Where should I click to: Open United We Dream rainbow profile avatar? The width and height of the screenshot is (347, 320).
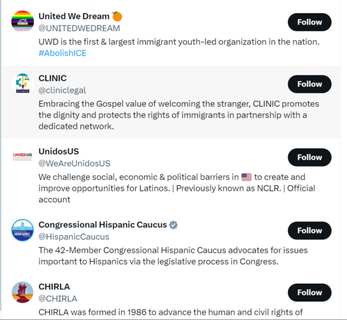pos(23,22)
